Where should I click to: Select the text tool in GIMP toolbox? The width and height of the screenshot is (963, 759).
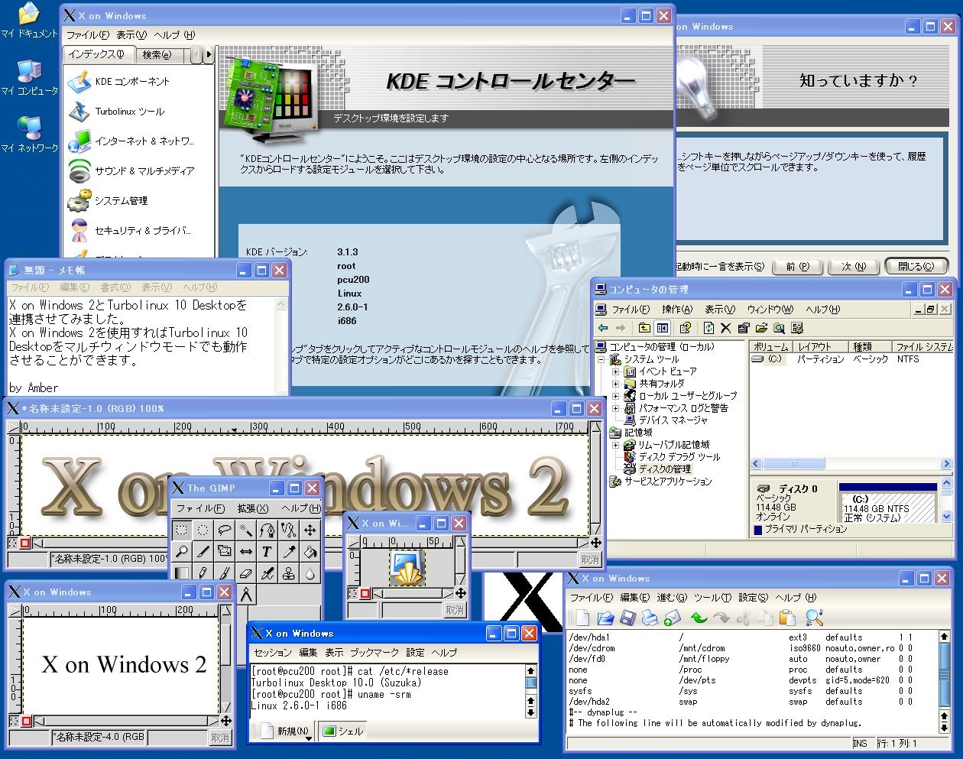pyautogui.click(x=267, y=550)
